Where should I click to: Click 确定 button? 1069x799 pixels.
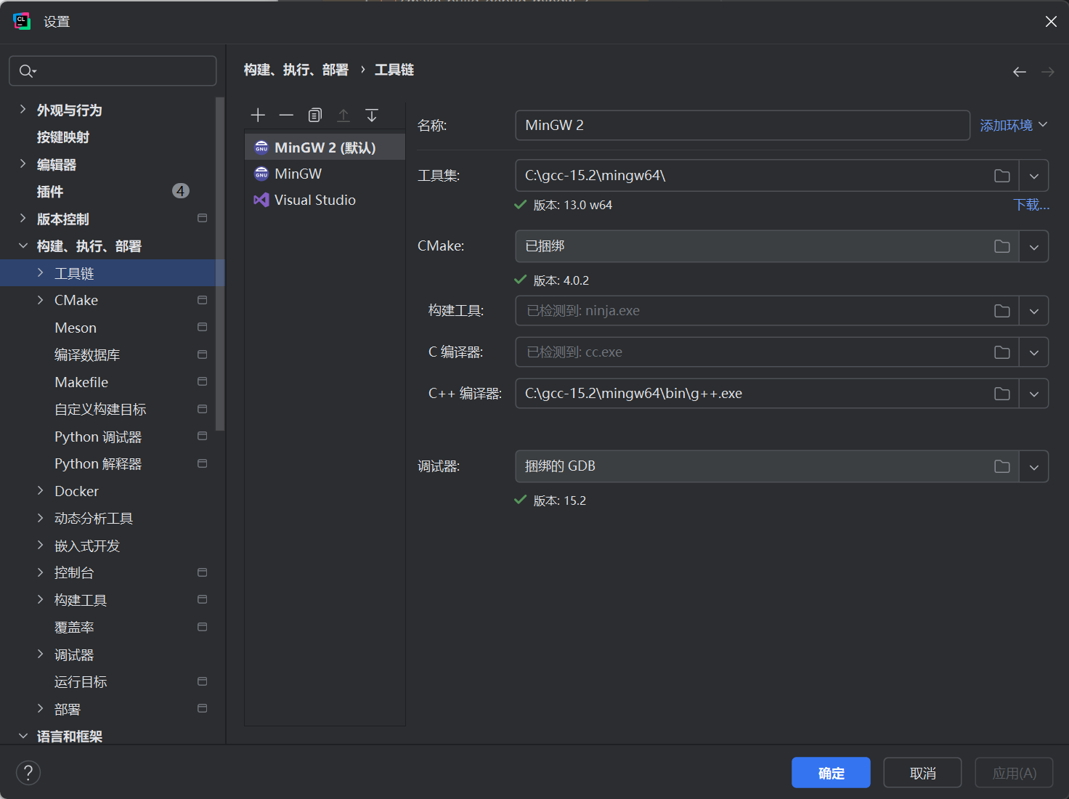831,773
